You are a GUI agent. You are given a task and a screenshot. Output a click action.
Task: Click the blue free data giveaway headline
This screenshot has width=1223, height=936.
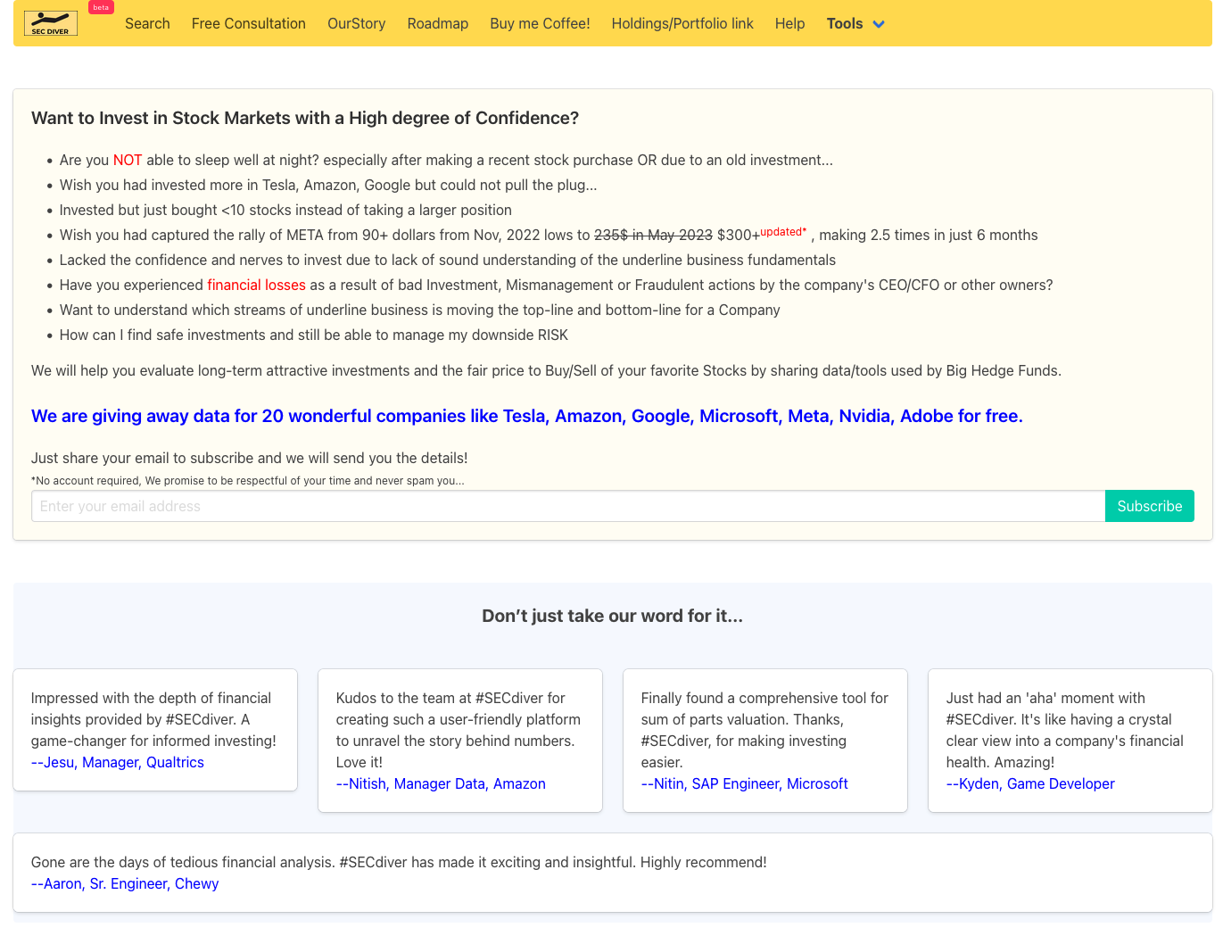[x=526, y=416]
